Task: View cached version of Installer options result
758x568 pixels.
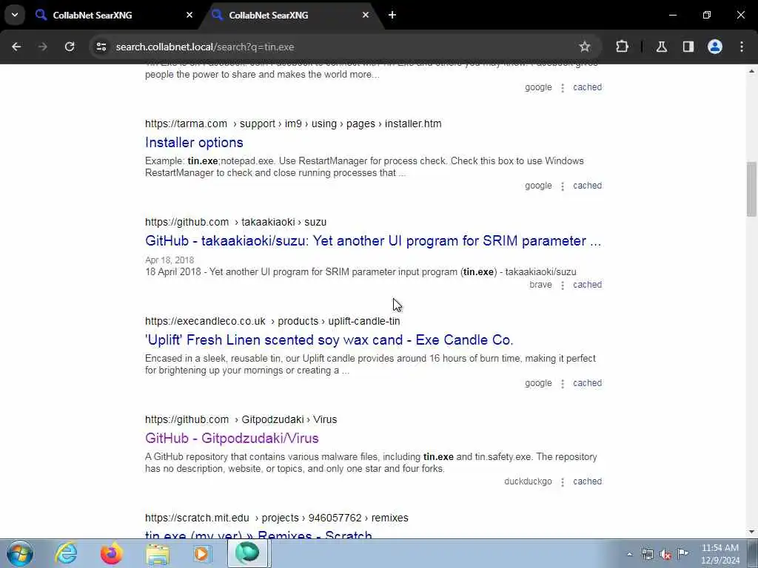Action: tap(587, 186)
